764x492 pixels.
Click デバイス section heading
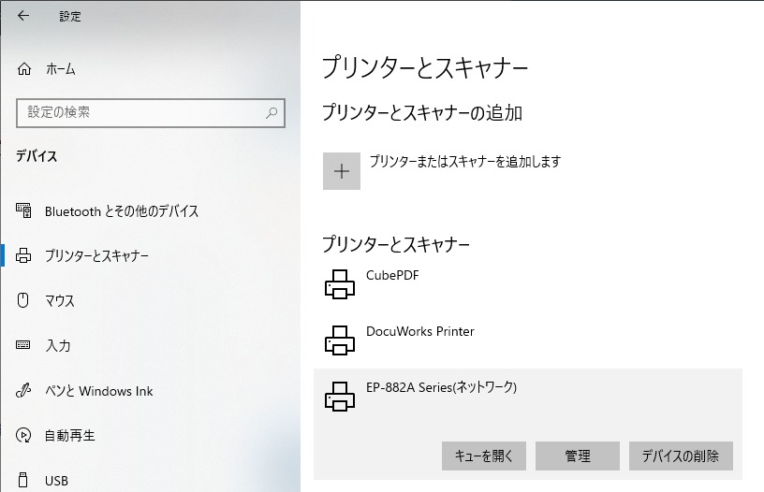37,156
